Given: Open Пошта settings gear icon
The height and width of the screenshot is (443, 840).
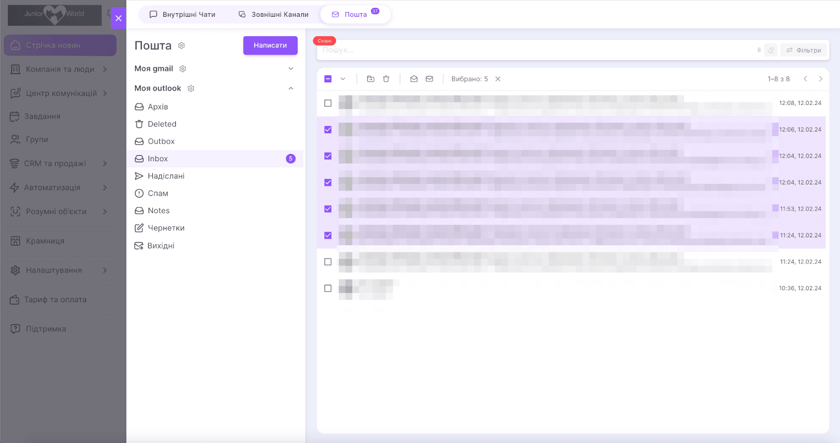Looking at the screenshot, I should [182, 46].
